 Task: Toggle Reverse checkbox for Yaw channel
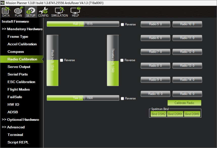click(122, 98)
